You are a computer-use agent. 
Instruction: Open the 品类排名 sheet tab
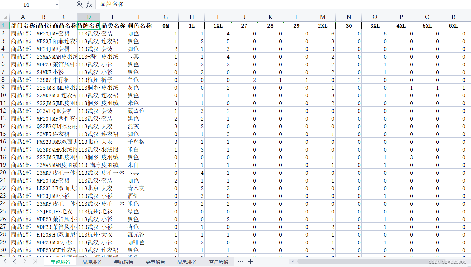pyautogui.click(x=187, y=262)
